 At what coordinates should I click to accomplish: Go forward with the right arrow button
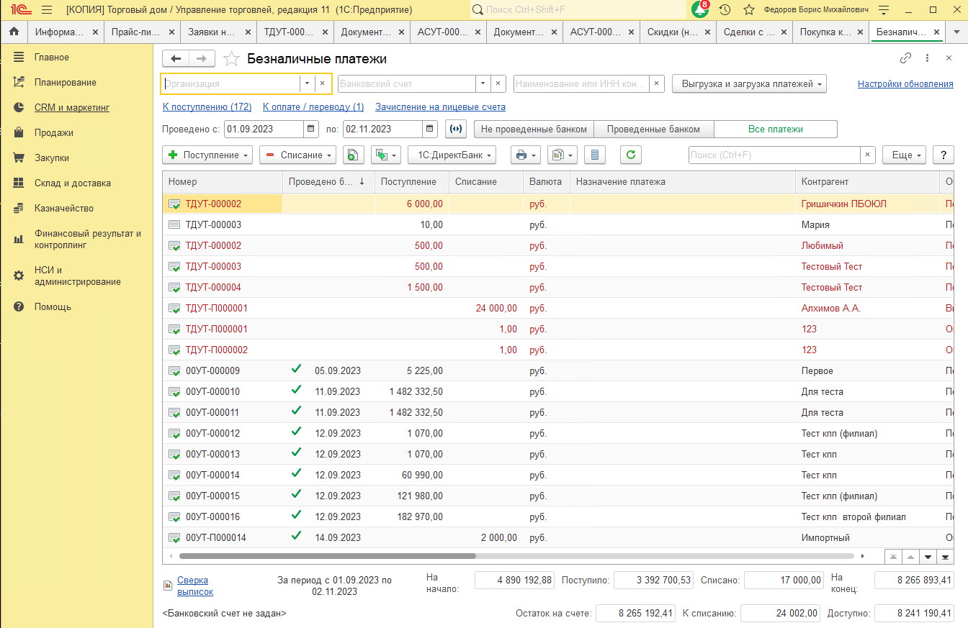(202, 59)
